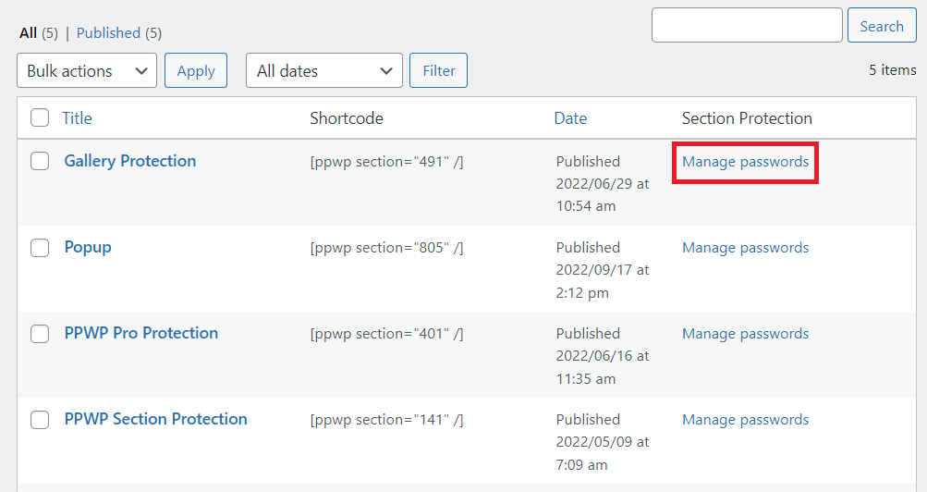This screenshot has width=927, height=492.
Task: Sort by Date column header
Action: [570, 118]
